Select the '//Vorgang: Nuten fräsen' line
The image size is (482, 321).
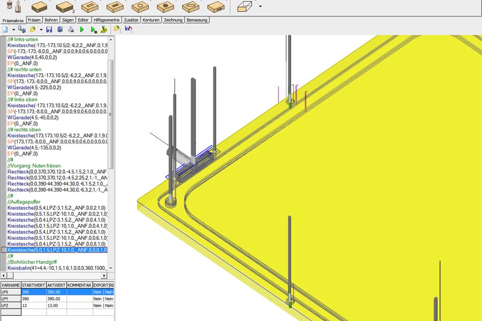(x=34, y=166)
